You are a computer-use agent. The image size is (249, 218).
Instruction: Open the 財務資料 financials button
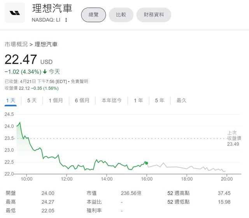(x=154, y=15)
